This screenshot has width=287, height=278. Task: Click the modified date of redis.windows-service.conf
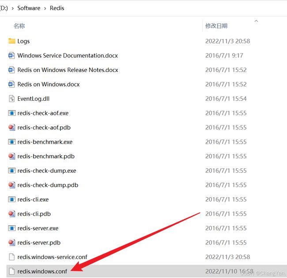(x=227, y=257)
